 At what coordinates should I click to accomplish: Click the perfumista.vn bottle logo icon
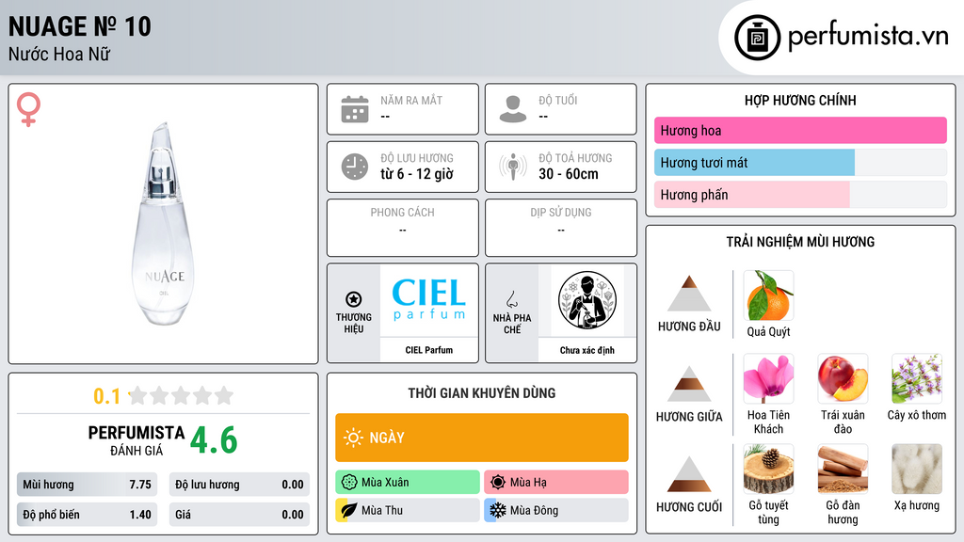point(757,38)
